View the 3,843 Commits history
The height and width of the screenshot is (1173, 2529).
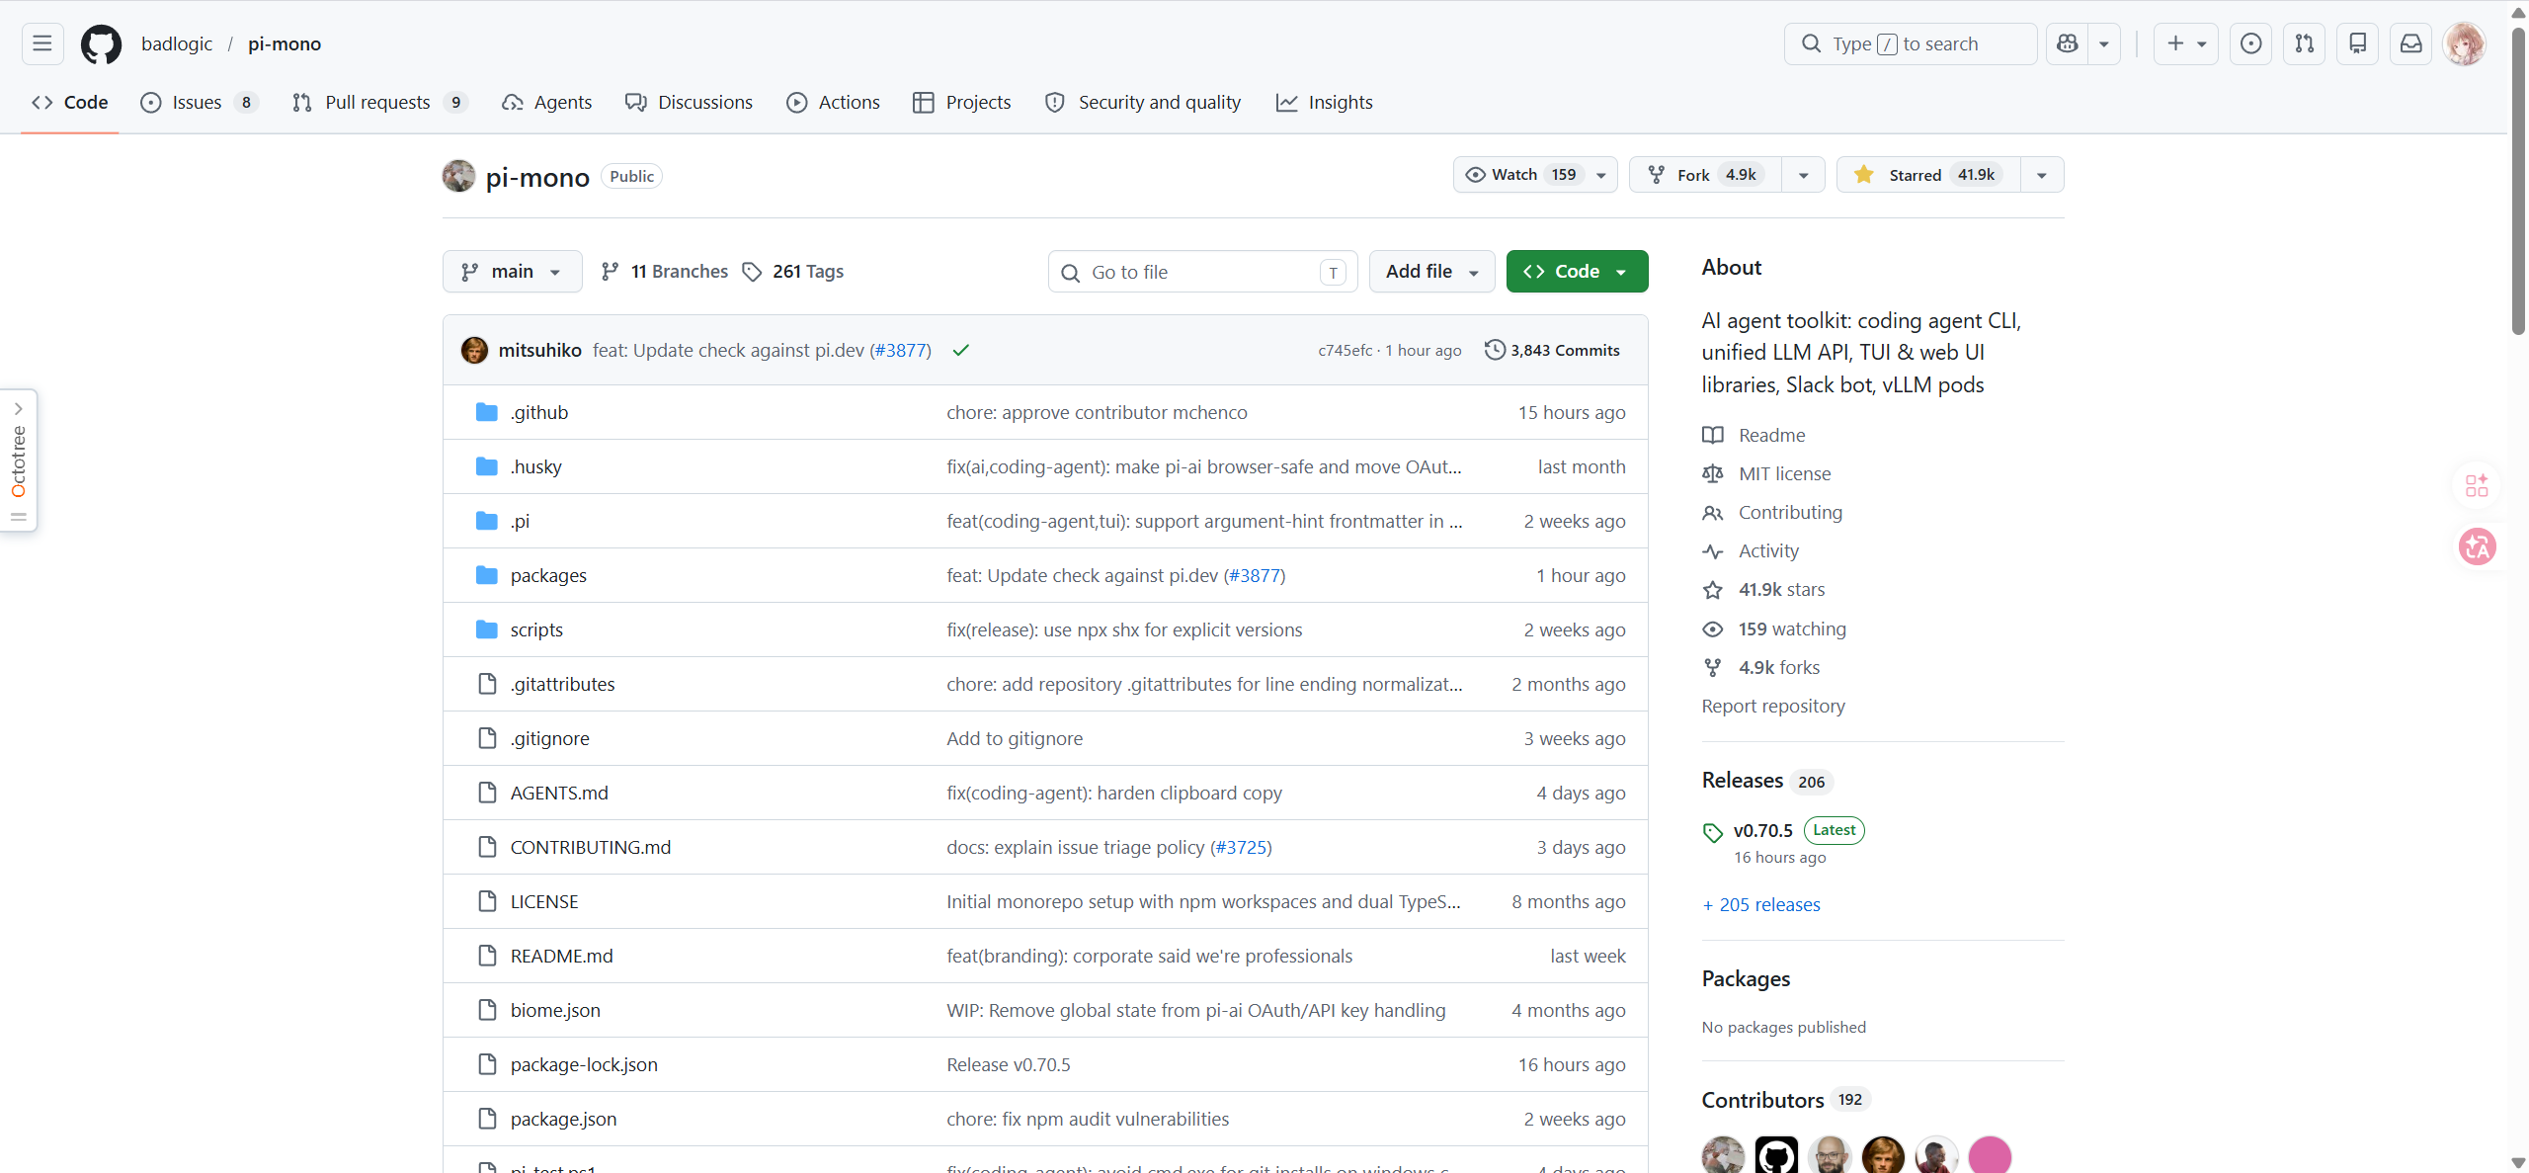[x=1552, y=350]
